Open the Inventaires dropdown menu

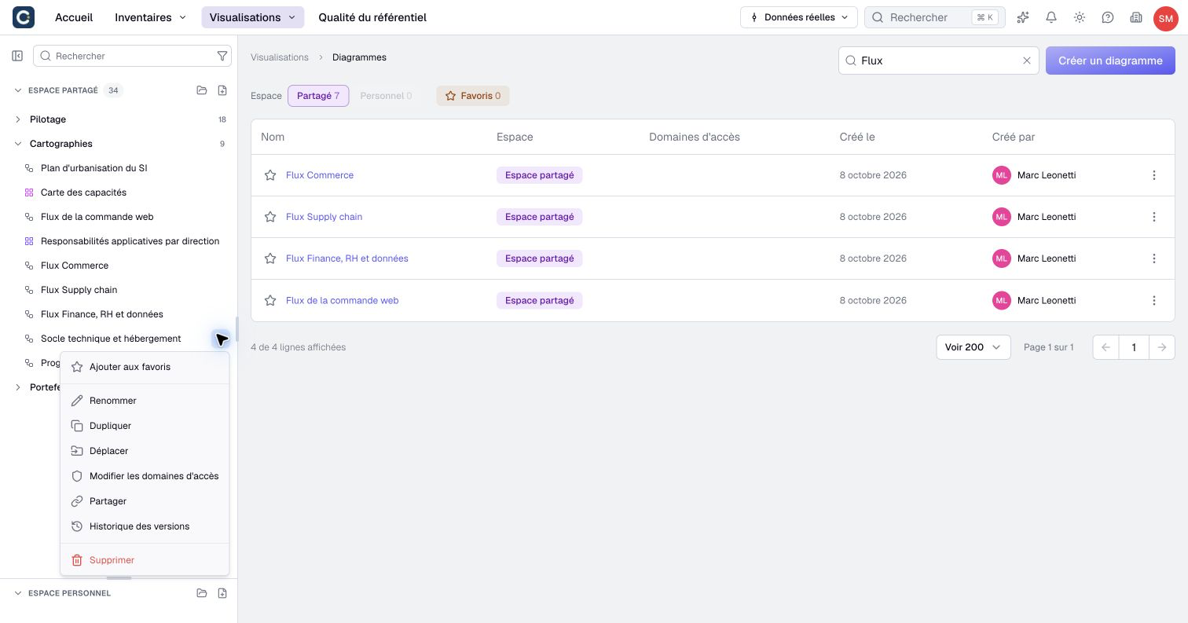pyautogui.click(x=150, y=17)
